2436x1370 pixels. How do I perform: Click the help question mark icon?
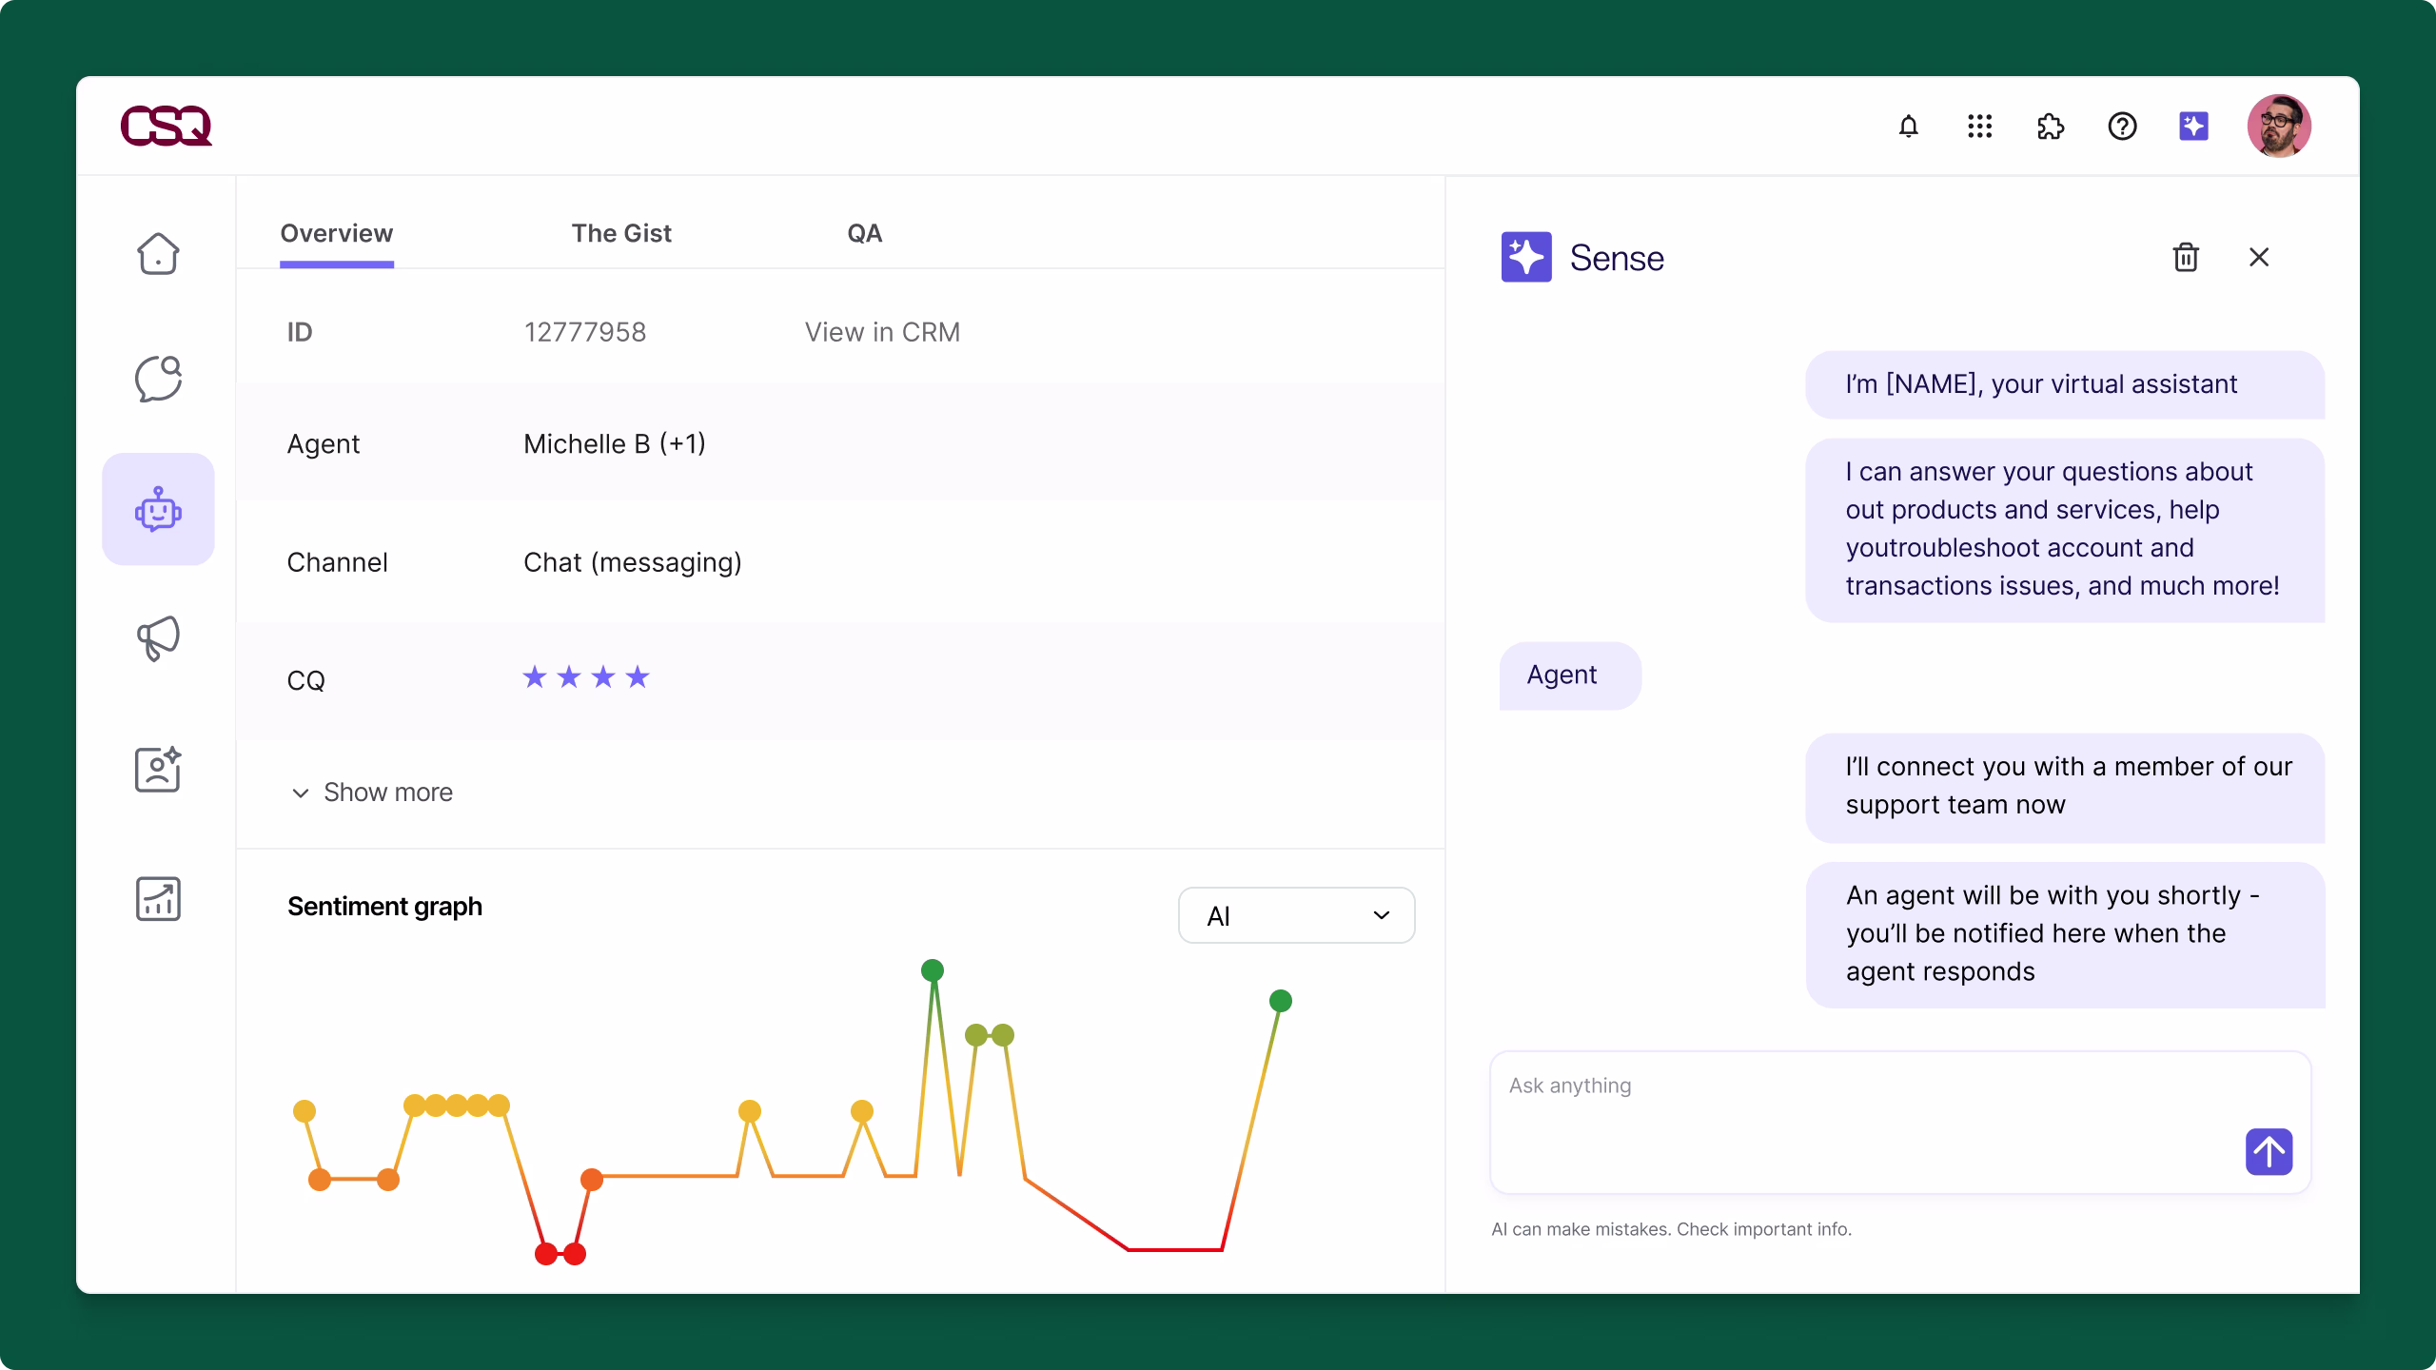(x=2122, y=126)
